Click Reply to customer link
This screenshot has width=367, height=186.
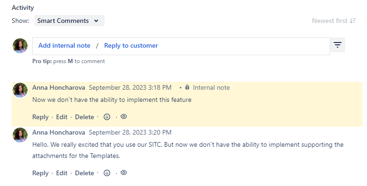131,45
